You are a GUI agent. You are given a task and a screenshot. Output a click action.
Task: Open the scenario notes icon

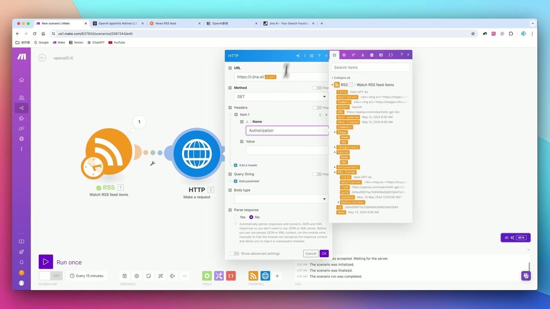149,276
